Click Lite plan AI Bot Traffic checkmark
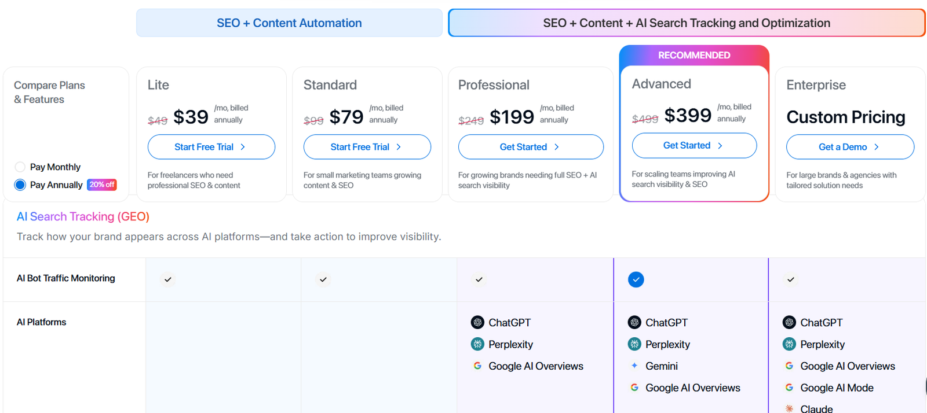Screen dimensions: 927x413 [x=168, y=279]
